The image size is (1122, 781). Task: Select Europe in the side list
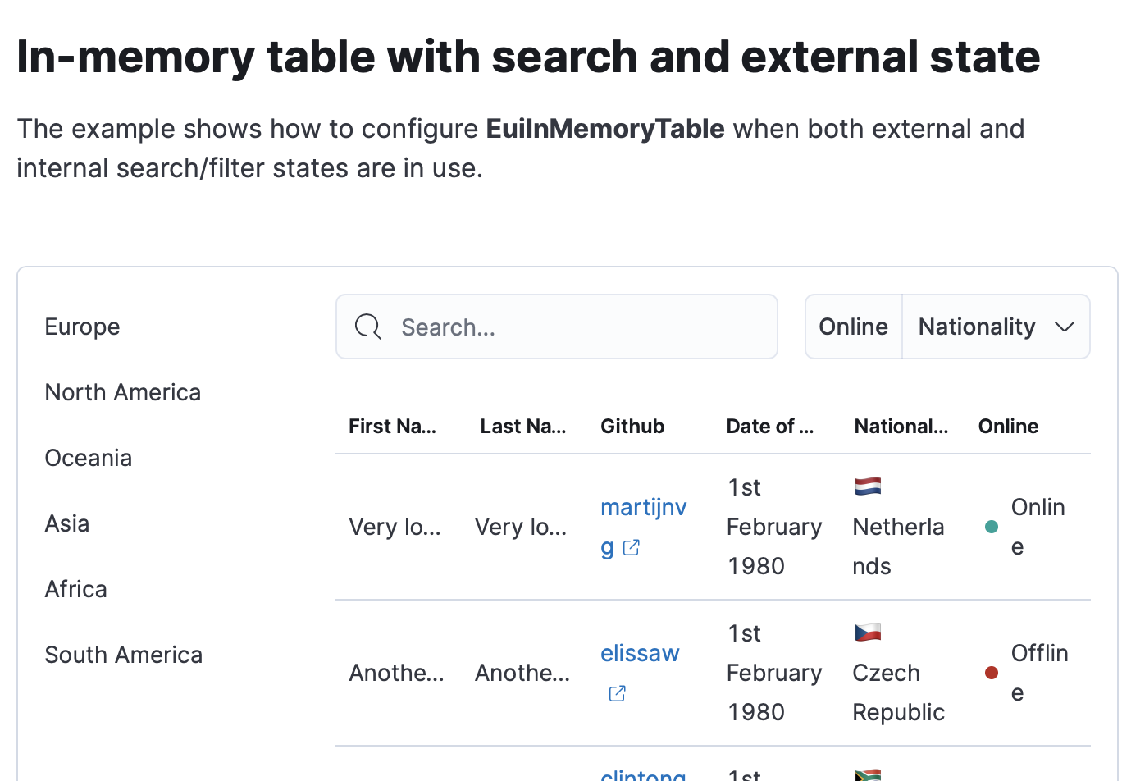[x=82, y=327]
